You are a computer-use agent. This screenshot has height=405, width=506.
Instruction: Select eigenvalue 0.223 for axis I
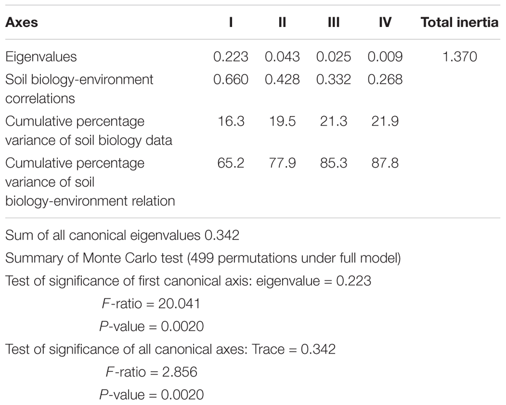[x=231, y=57]
